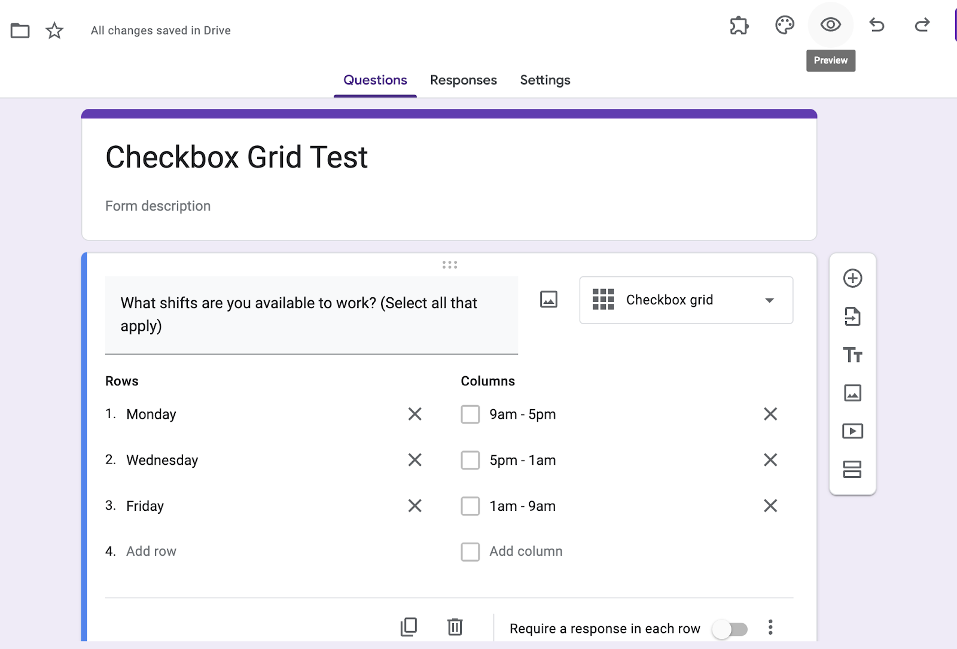Image resolution: width=957 pixels, height=649 pixels.
Task: Click the Form description field
Action: [158, 206]
